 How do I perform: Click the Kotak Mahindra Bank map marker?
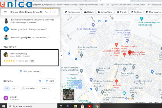tap(93, 25)
